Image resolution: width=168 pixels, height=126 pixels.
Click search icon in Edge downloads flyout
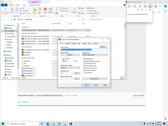[142, 10]
